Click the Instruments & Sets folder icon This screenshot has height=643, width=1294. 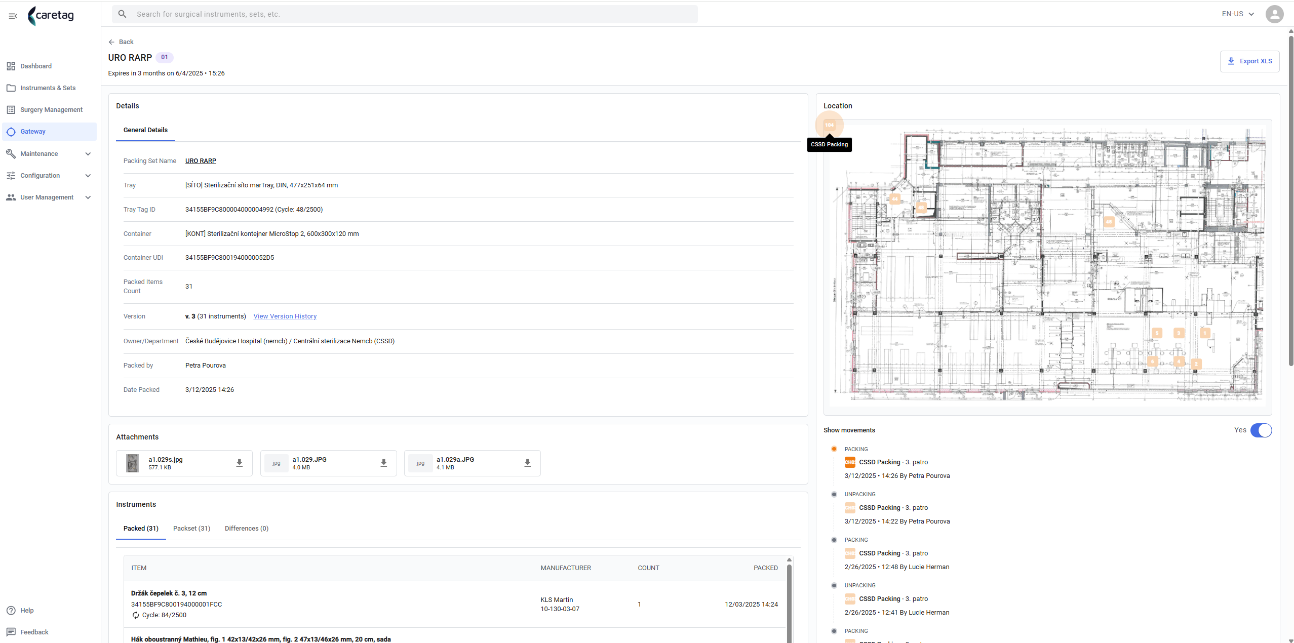click(11, 88)
